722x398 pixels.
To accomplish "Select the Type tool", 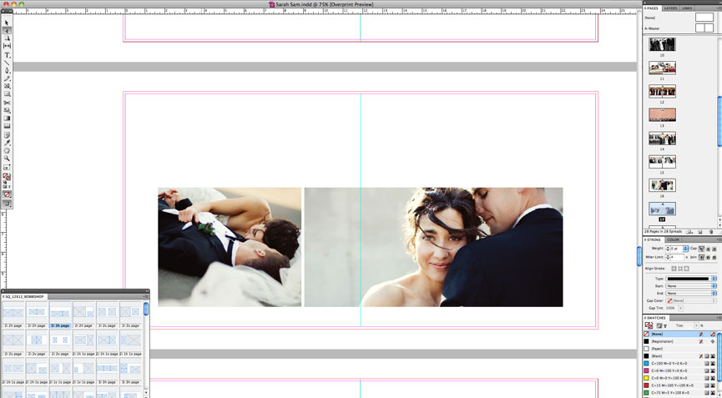I will coord(7,54).
